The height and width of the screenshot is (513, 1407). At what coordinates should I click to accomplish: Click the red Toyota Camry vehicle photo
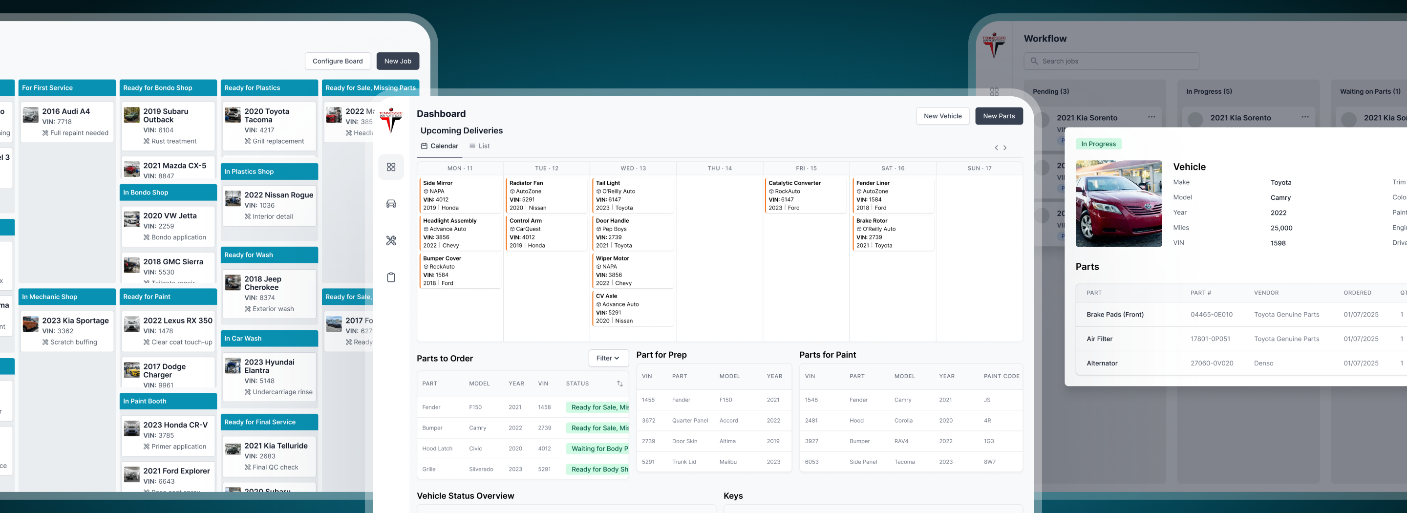[1119, 204]
